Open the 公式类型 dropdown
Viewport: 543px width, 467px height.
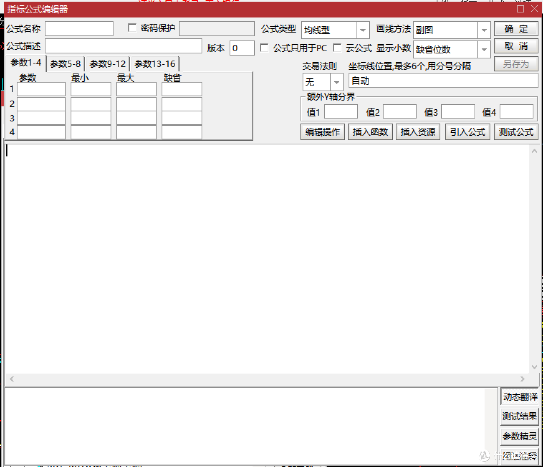(x=363, y=30)
